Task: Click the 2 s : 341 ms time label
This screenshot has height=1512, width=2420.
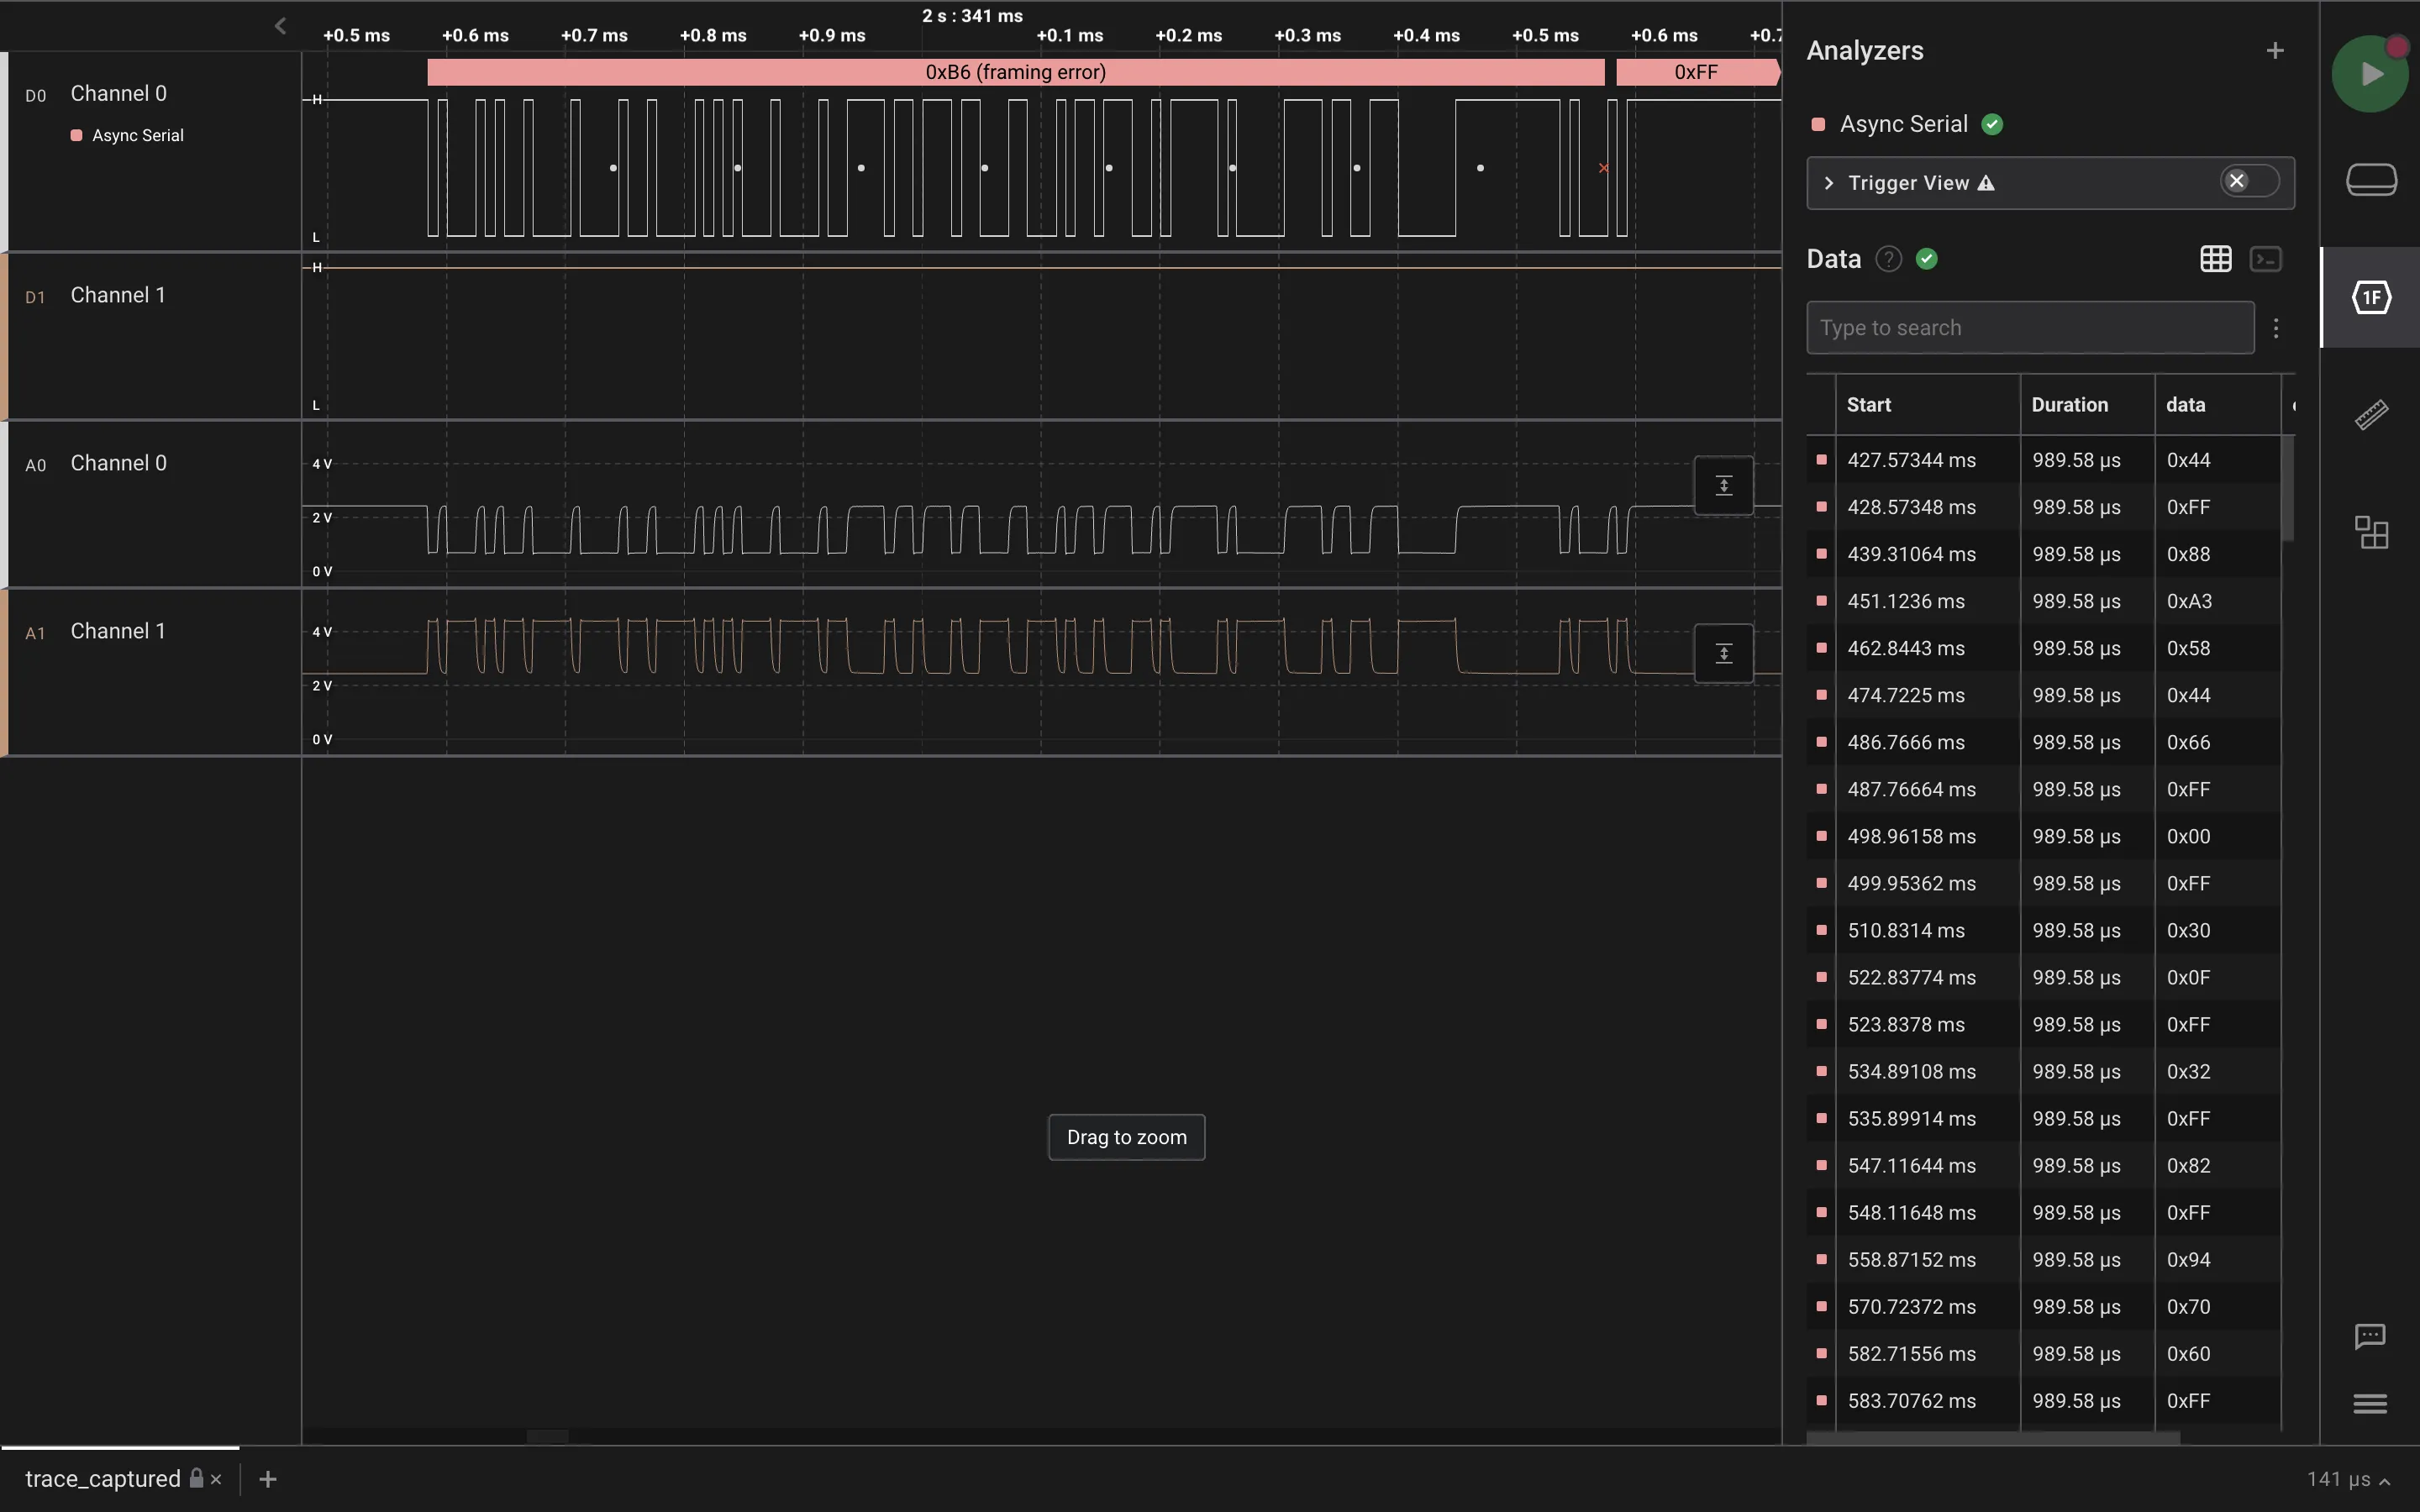Action: pyautogui.click(x=972, y=16)
